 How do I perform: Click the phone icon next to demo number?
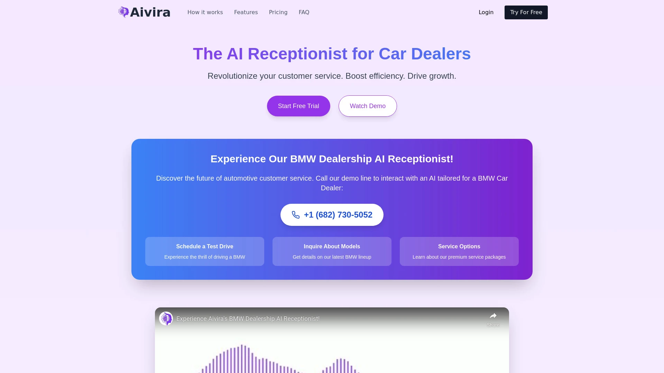[x=295, y=214]
